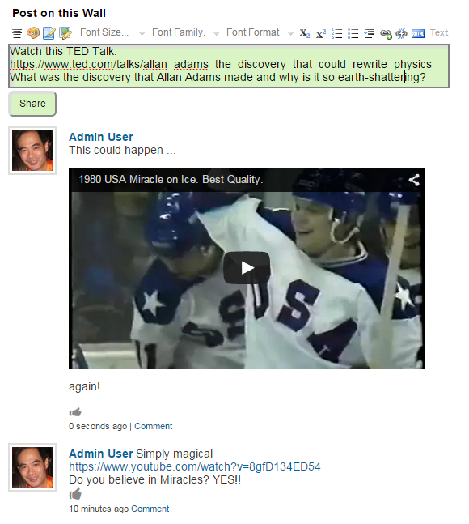Click the justify text alignment icon
The height and width of the screenshot is (524, 469).
[x=17, y=33]
